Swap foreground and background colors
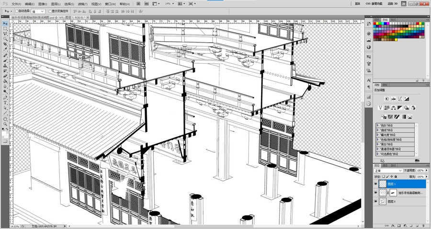The height and width of the screenshot is (229, 431). [x=7, y=129]
